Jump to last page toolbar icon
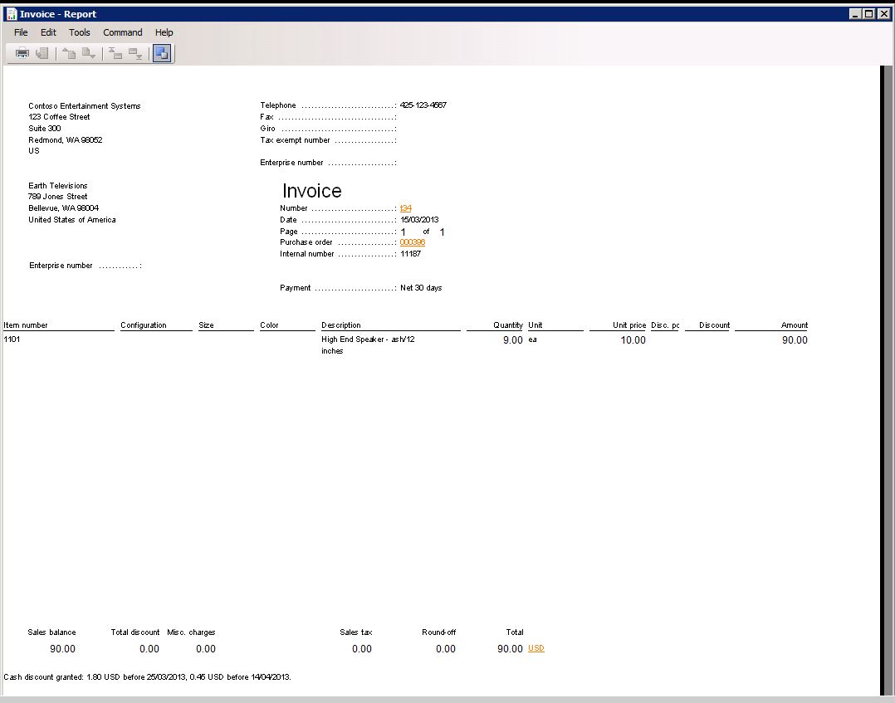The width and height of the screenshot is (895, 703). click(135, 54)
